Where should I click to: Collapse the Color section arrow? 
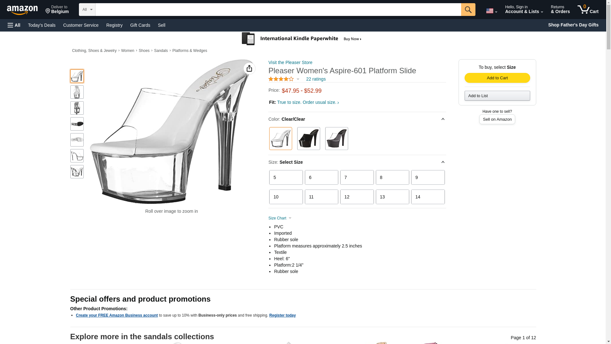pyautogui.click(x=443, y=119)
